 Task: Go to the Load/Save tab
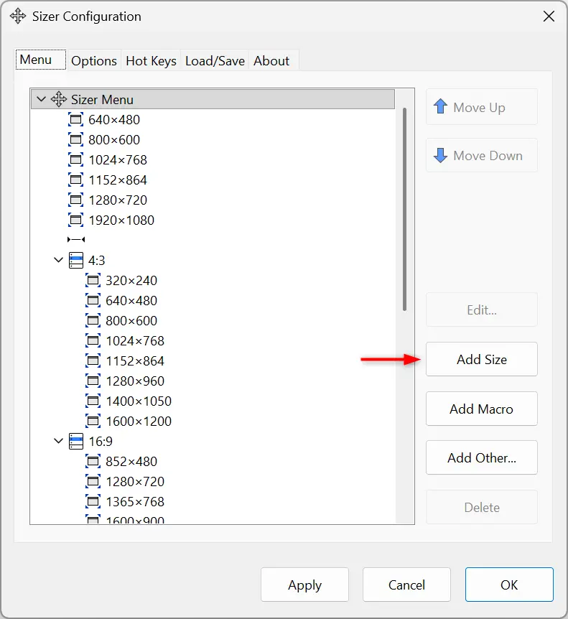215,61
